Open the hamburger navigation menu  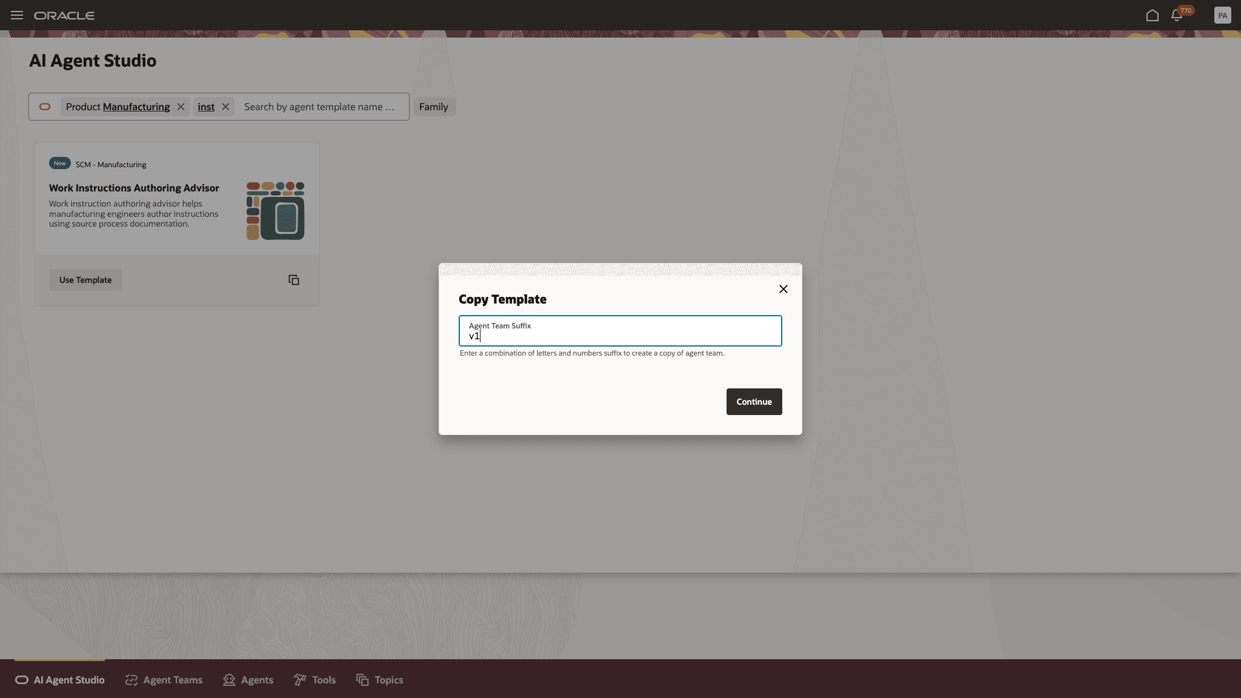click(16, 15)
